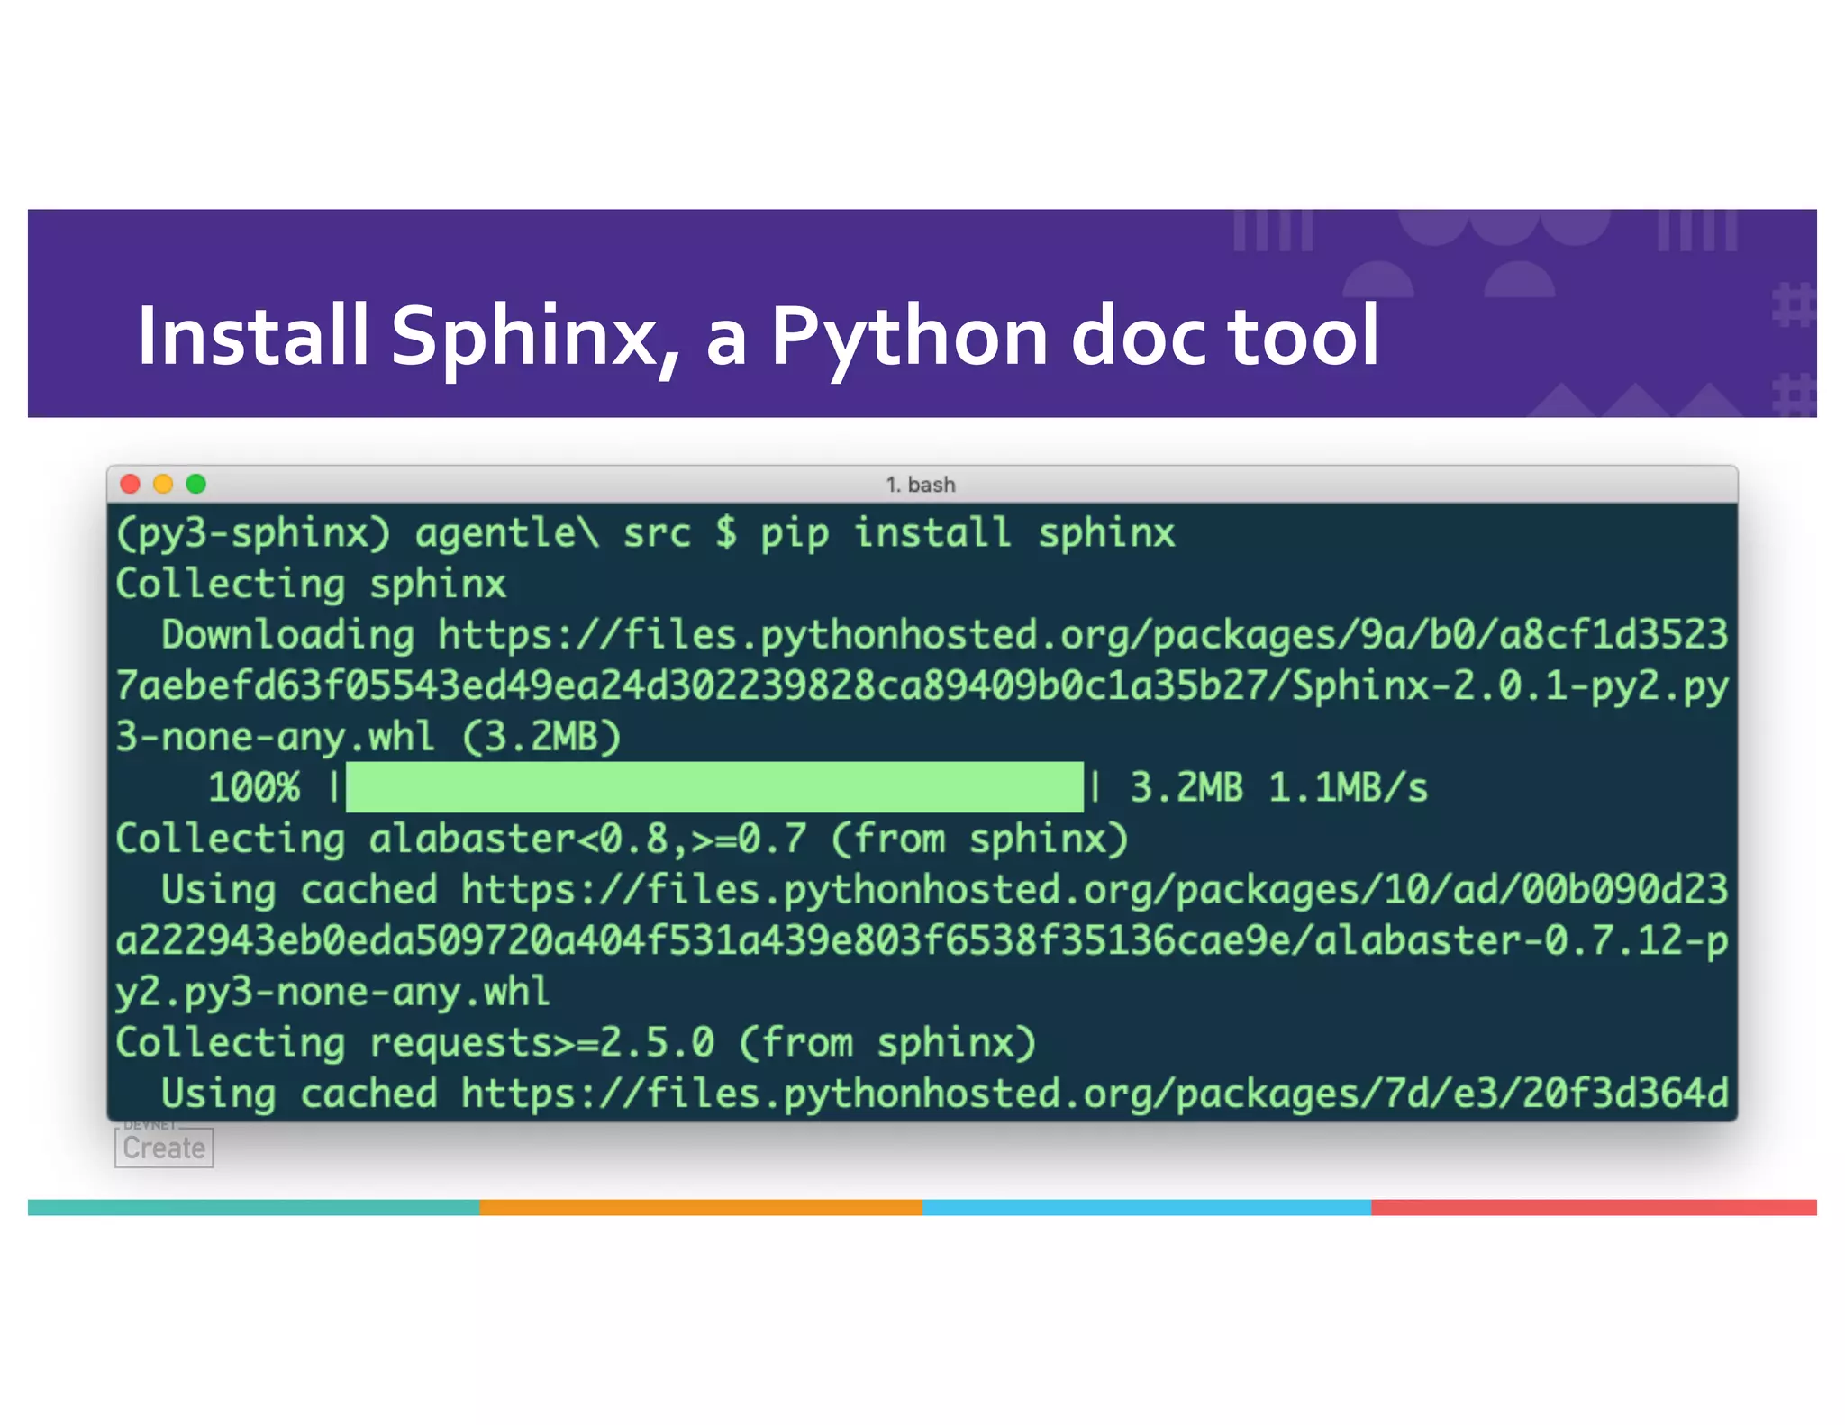This screenshot has height=1425, width=1845.
Task: Click the alabaster cached URL line
Action: 944,890
